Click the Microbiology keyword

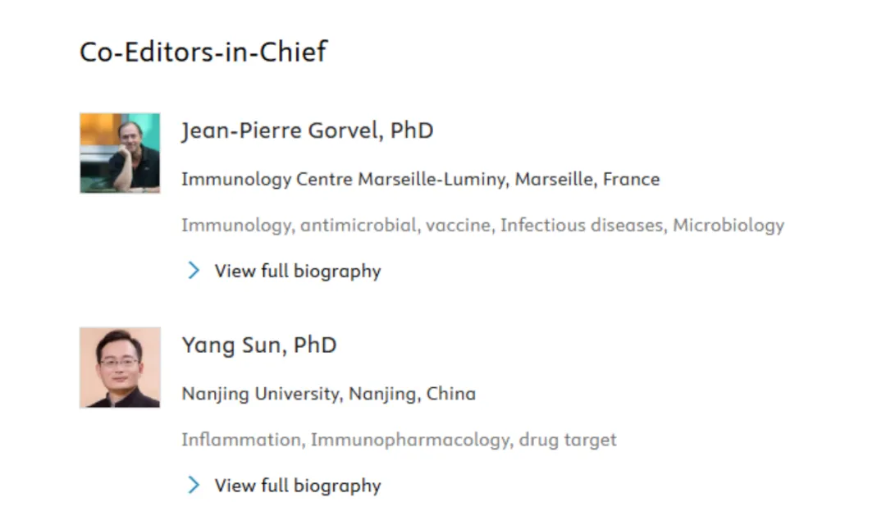pos(728,226)
